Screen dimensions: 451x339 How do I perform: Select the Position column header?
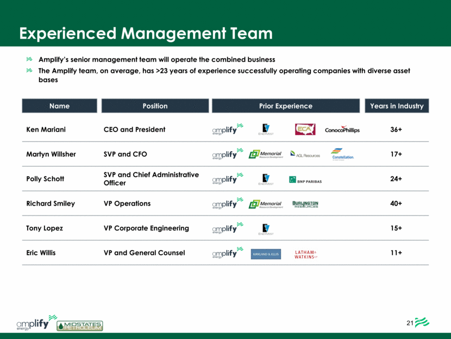(155, 106)
